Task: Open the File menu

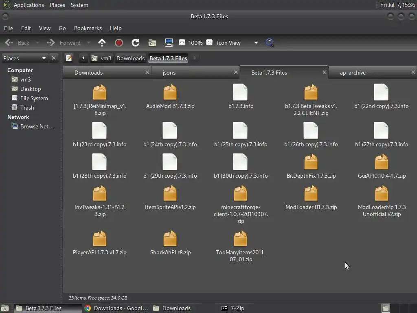Action: (x=8, y=28)
